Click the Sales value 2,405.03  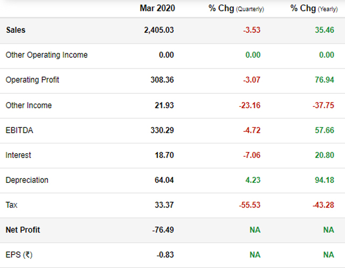[159, 30]
